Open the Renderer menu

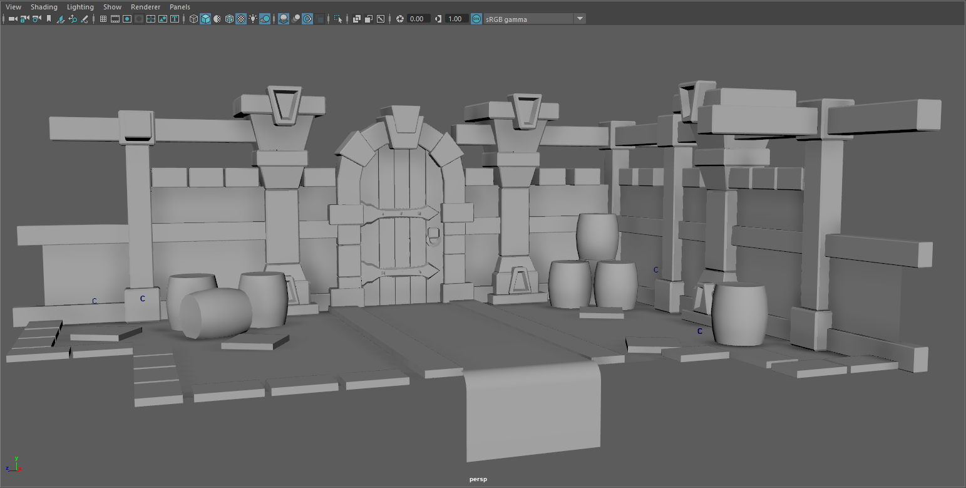(145, 7)
